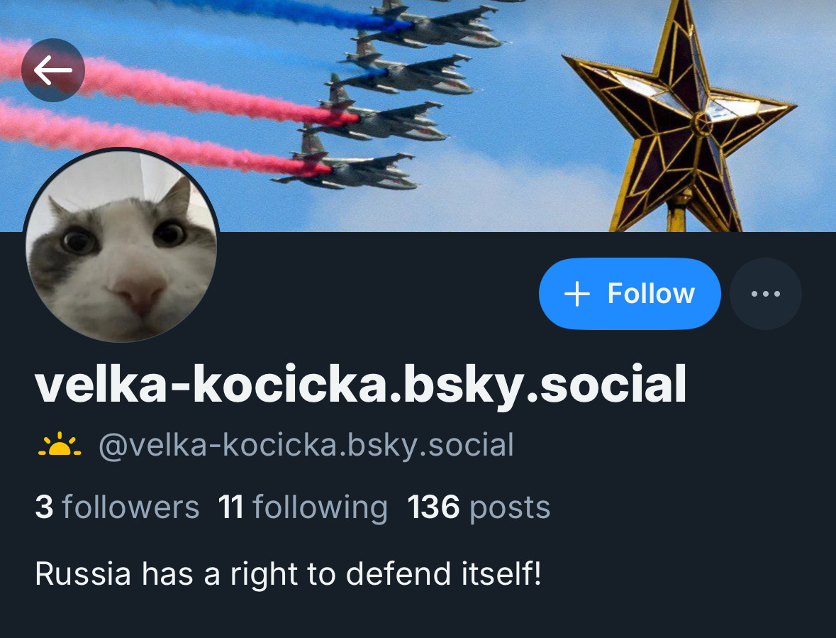Click the word 'Follow' label
Image resolution: width=836 pixels, height=638 pixels.
(x=651, y=293)
